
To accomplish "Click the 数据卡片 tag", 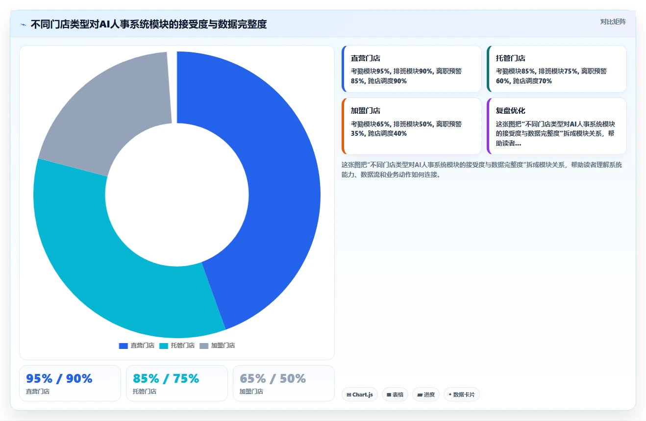I will coord(461,395).
